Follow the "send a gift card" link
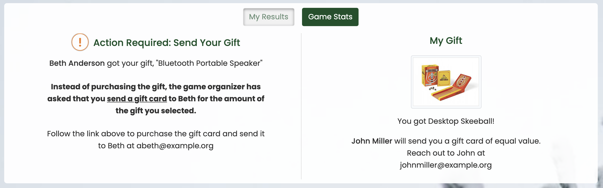 pyautogui.click(x=137, y=99)
